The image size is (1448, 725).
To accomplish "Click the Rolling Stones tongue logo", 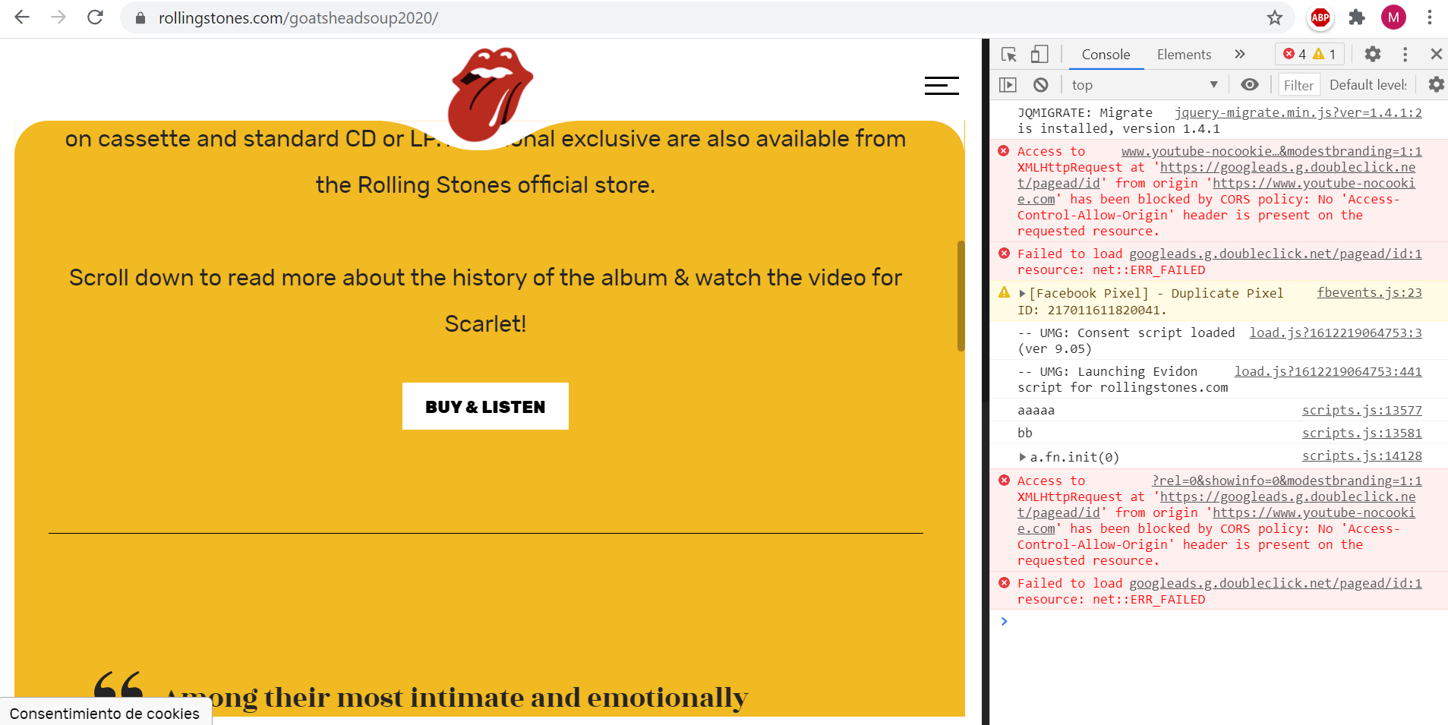I will [x=491, y=95].
